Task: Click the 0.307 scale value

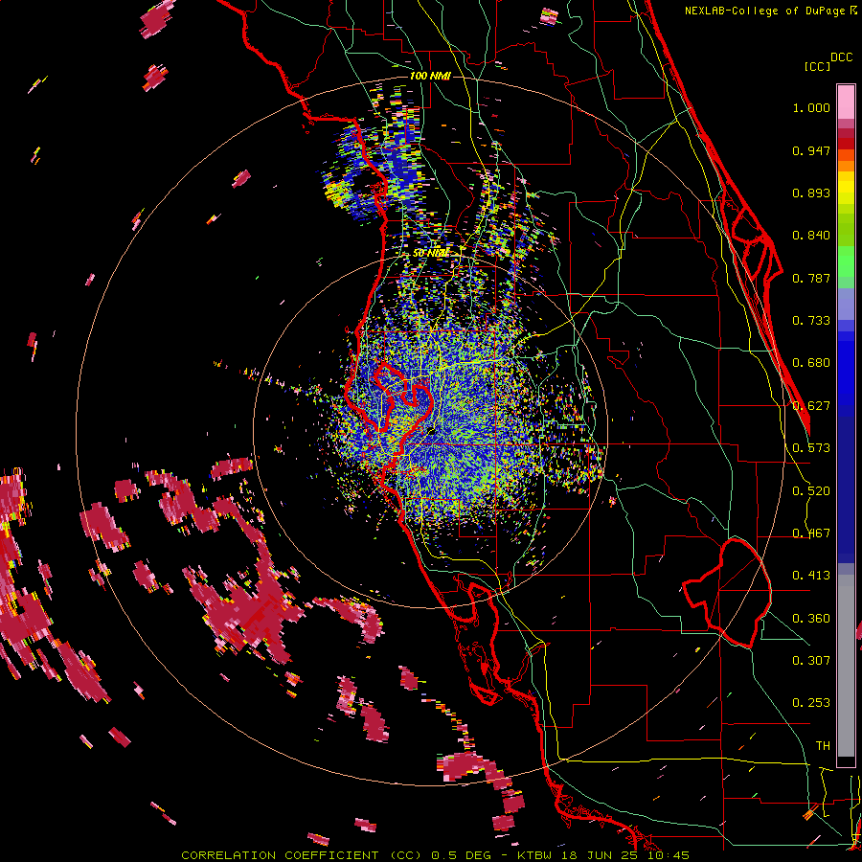Action: [x=811, y=660]
